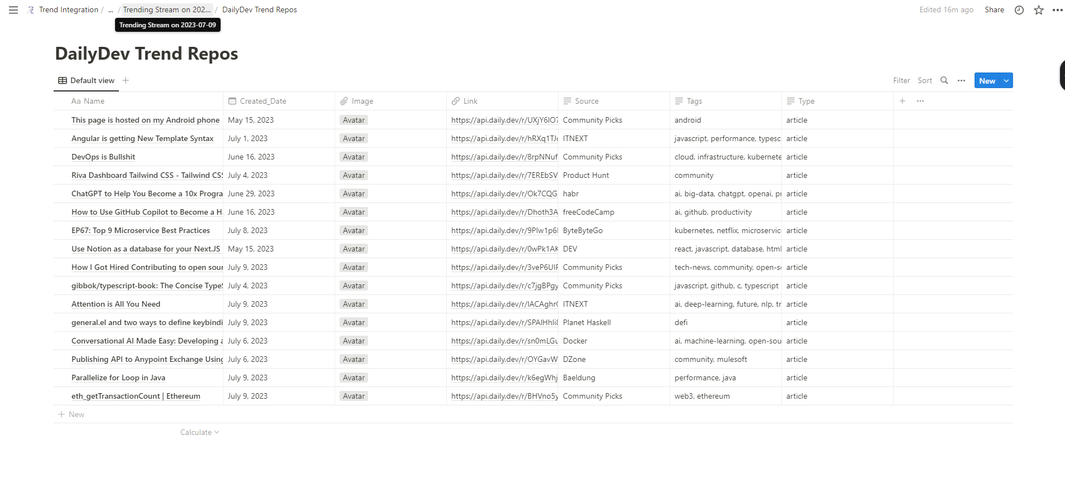Expand collapsed breadcrumb ellipsis

111,10
